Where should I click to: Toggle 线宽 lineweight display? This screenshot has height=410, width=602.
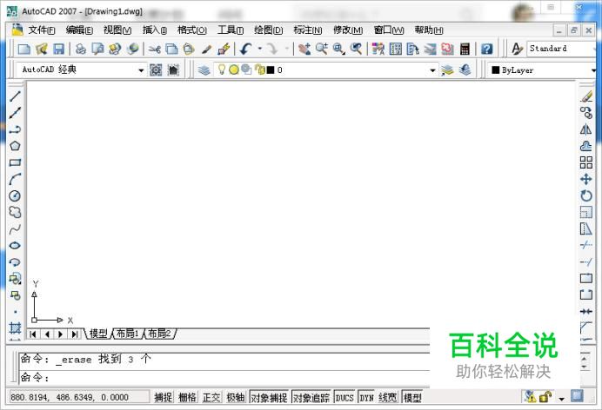tap(388, 397)
